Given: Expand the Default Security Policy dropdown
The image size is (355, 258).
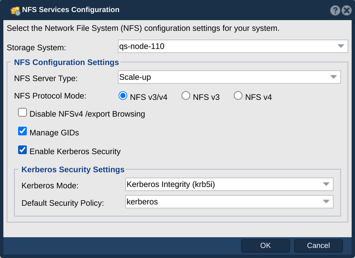Looking at the screenshot, I should point(229,202).
